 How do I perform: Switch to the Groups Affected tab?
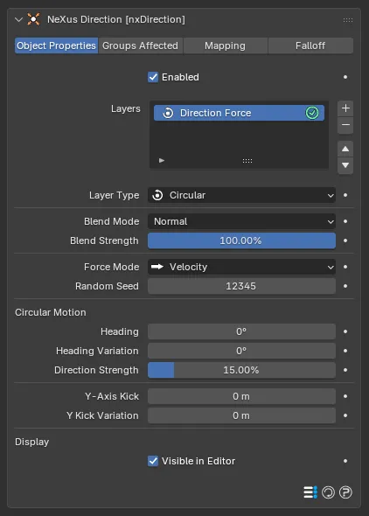click(x=141, y=45)
